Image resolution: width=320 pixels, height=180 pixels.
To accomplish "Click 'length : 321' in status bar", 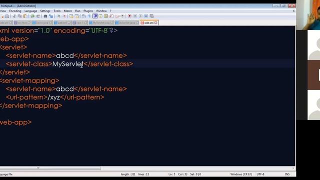I will [x=128, y=174].
